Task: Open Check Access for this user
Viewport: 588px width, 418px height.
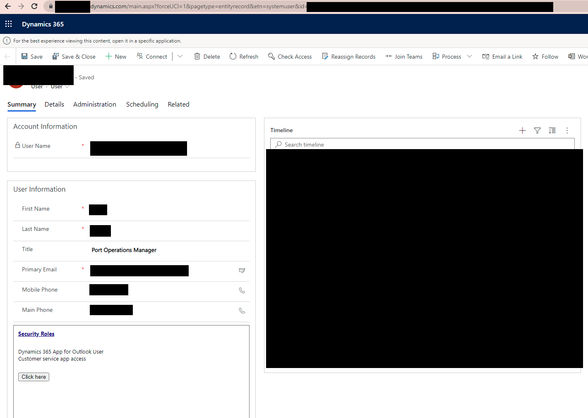Action: [x=290, y=56]
